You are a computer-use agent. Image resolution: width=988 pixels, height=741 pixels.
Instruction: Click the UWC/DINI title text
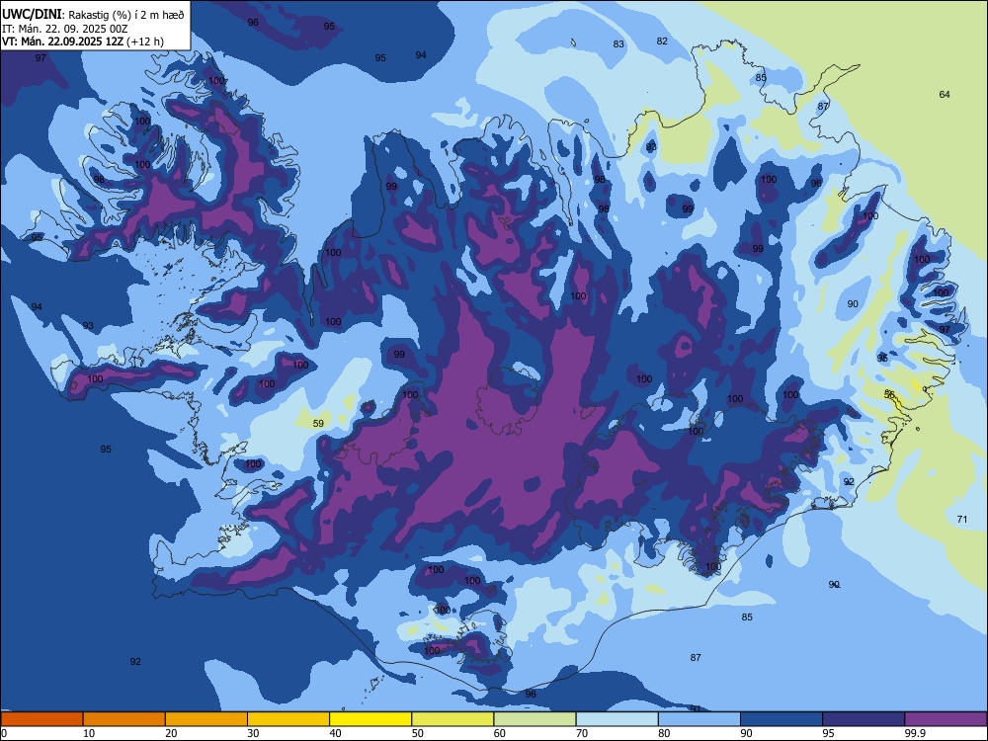[x=32, y=14]
